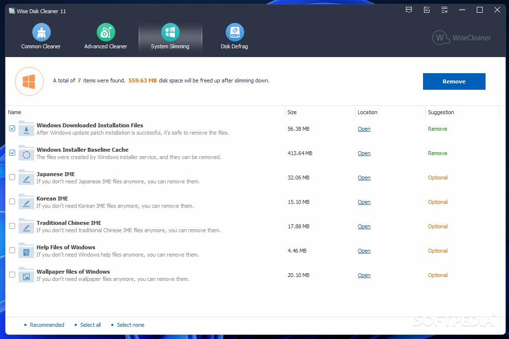Click the large orange Windows logo icon

click(x=29, y=81)
